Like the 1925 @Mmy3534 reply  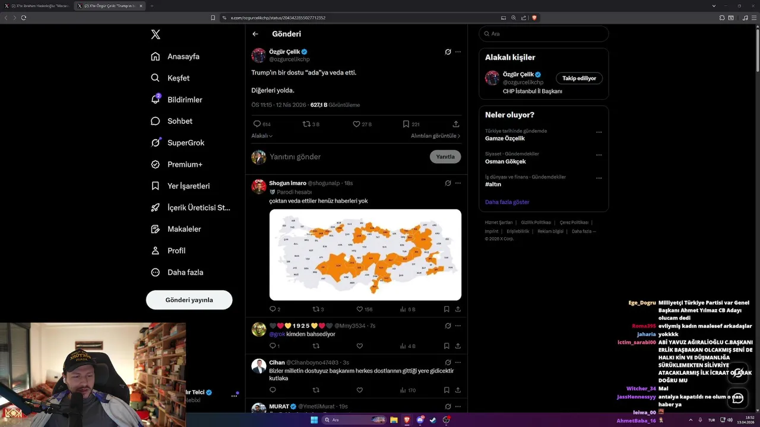(359, 346)
